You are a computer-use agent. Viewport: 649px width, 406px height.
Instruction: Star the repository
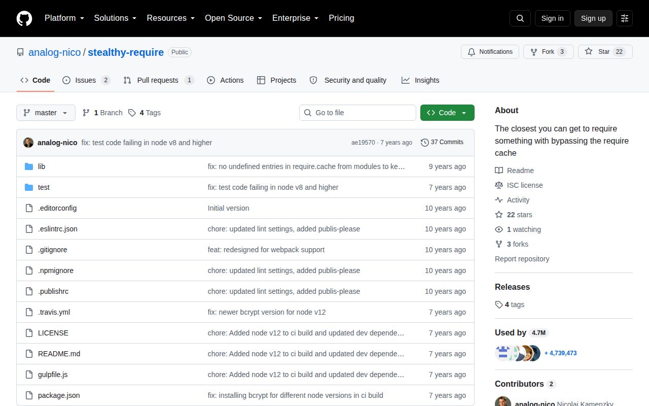pyautogui.click(x=605, y=52)
